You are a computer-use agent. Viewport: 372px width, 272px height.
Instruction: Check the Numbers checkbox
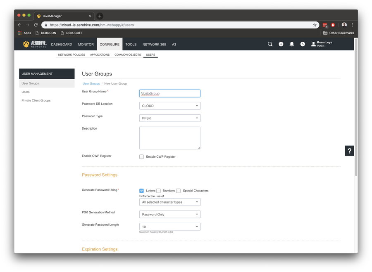pos(158,191)
